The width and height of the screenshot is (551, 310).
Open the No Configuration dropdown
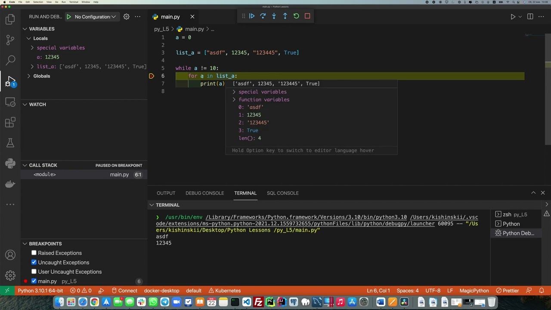(x=95, y=17)
